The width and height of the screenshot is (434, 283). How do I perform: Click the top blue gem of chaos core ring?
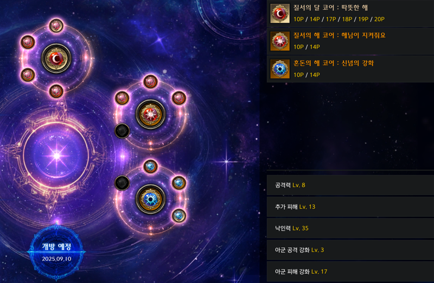[x=151, y=167]
